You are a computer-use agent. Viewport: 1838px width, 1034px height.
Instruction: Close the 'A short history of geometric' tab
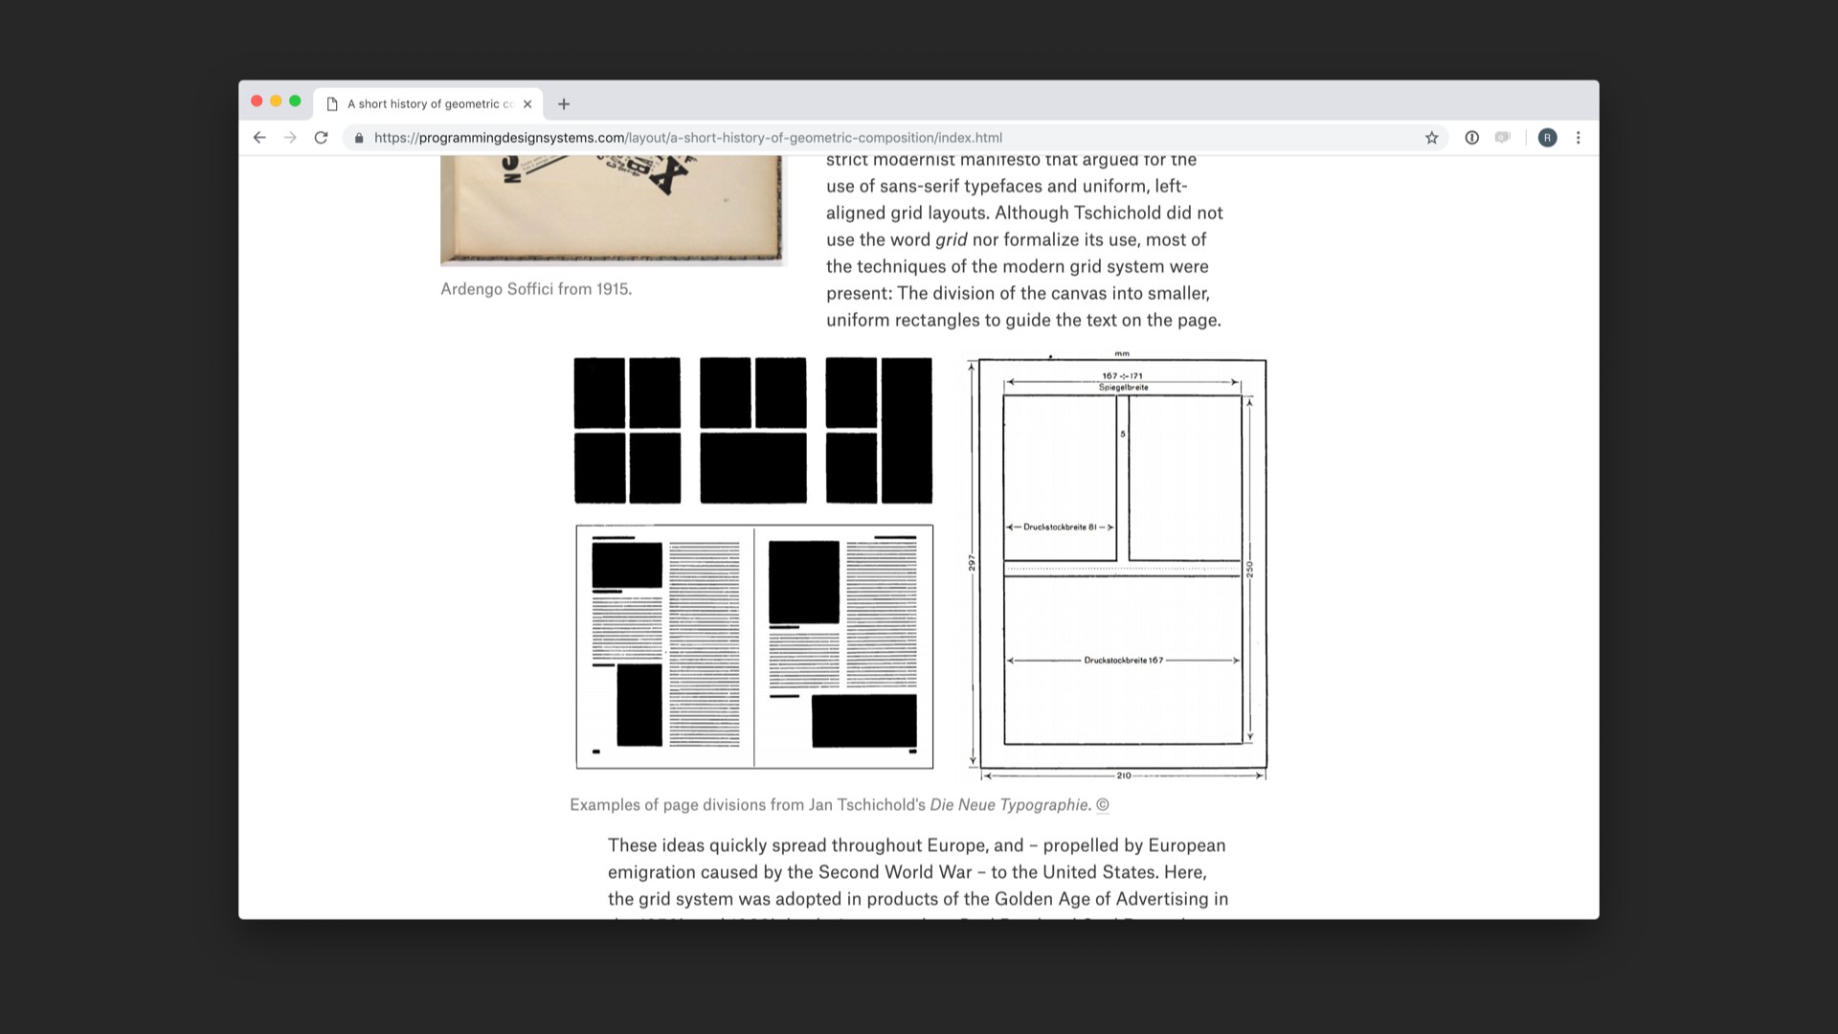pyautogui.click(x=527, y=103)
